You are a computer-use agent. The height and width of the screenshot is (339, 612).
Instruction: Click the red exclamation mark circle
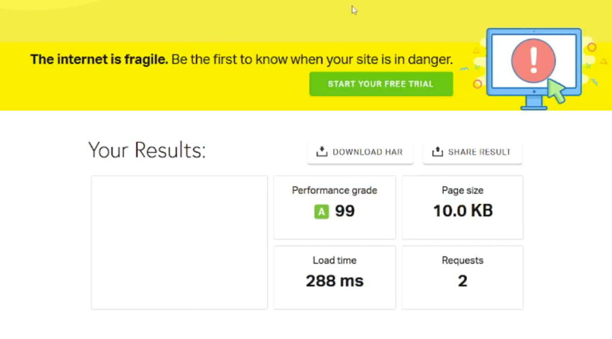click(x=534, y=60)
